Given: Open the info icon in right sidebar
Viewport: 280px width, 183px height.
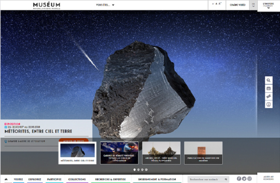Looking at the screenshot, I should (x=269, y=105).
